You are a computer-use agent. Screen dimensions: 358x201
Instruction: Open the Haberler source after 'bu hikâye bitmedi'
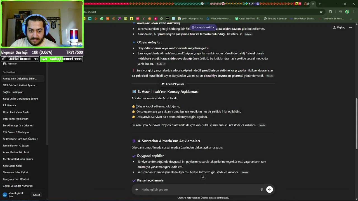pos(245,172)
